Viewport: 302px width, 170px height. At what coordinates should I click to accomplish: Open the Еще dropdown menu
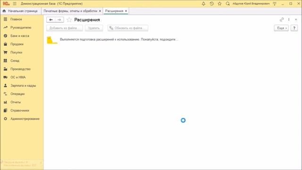pos(281,28)
